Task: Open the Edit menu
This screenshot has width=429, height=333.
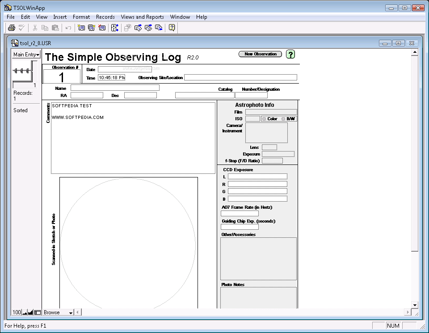Action: 25,17
